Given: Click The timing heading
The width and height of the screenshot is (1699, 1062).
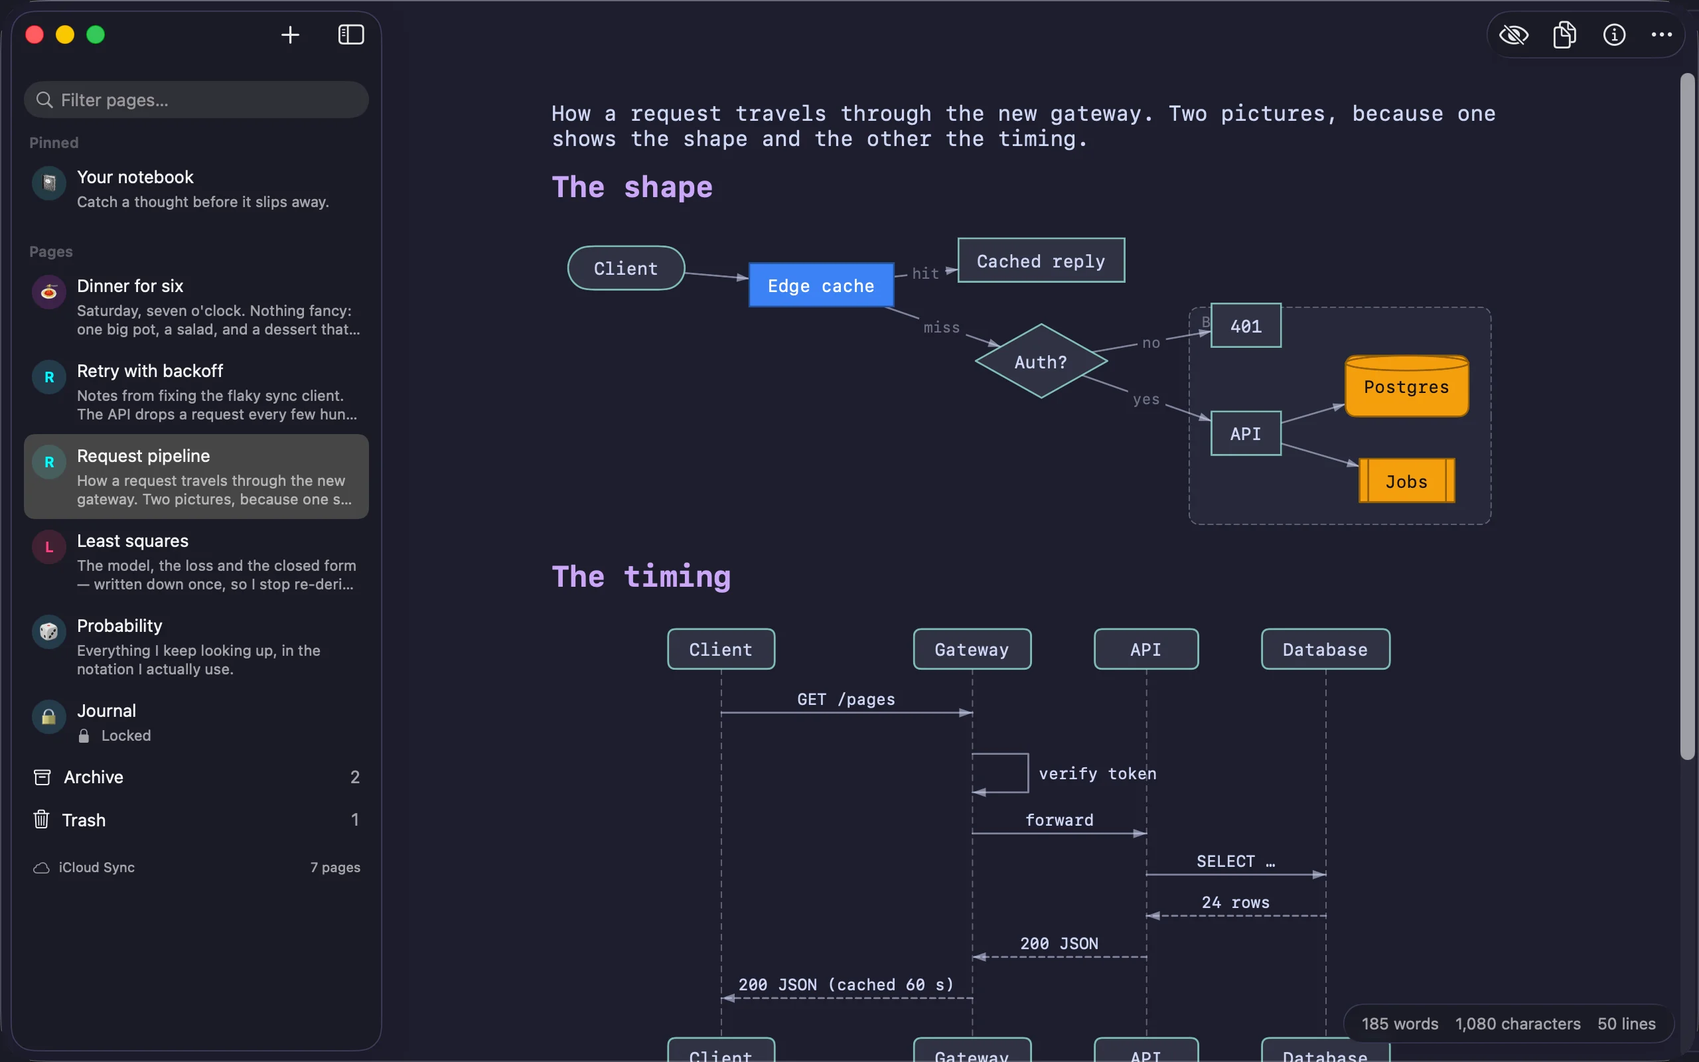Looking at the screenshot, I should click(x=641, y=577).
